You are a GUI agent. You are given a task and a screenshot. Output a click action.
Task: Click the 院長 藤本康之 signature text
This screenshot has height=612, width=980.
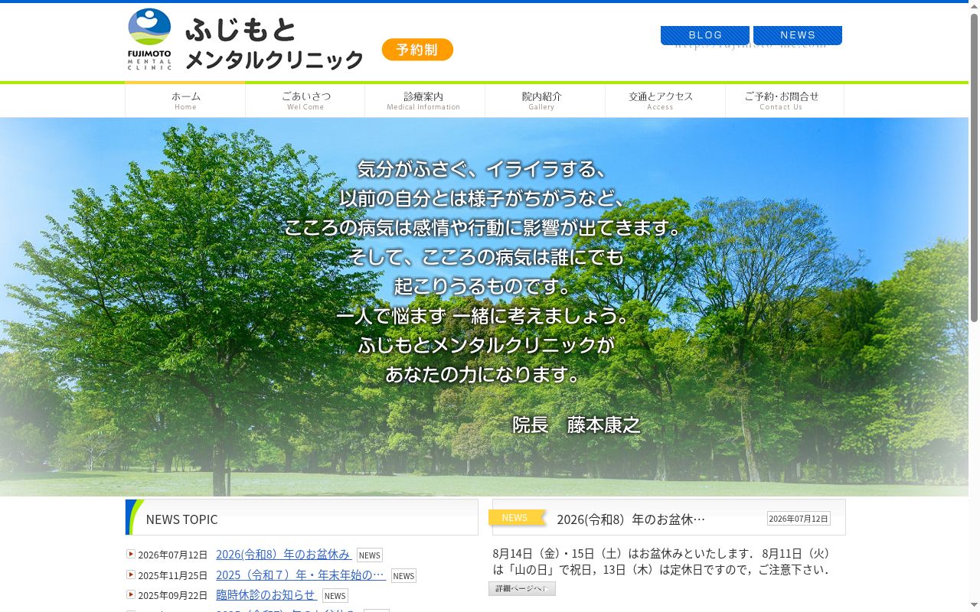coord(577,425)
